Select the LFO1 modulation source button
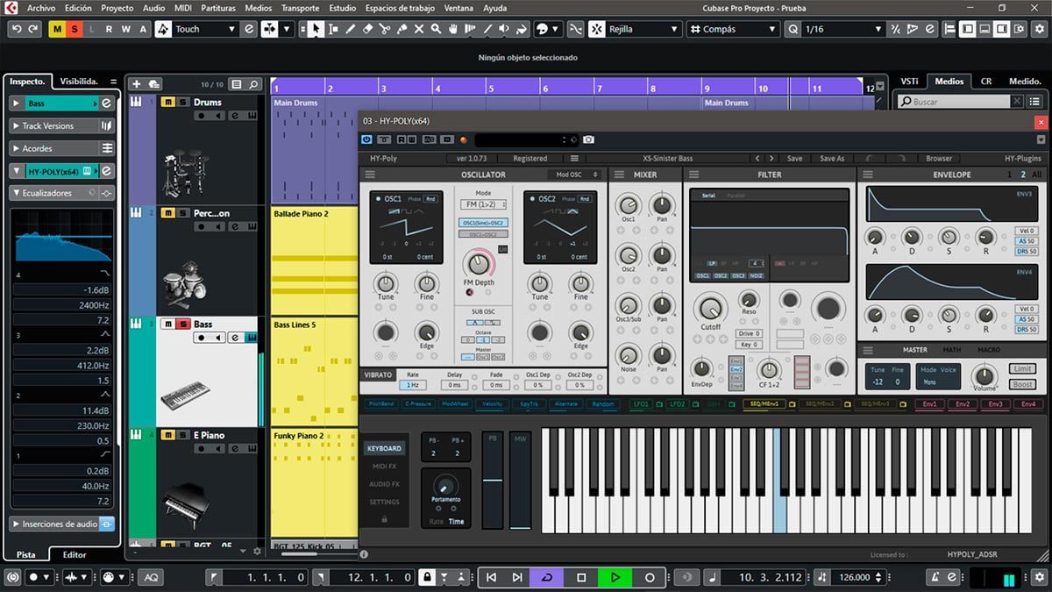 [x=640, y=404]
